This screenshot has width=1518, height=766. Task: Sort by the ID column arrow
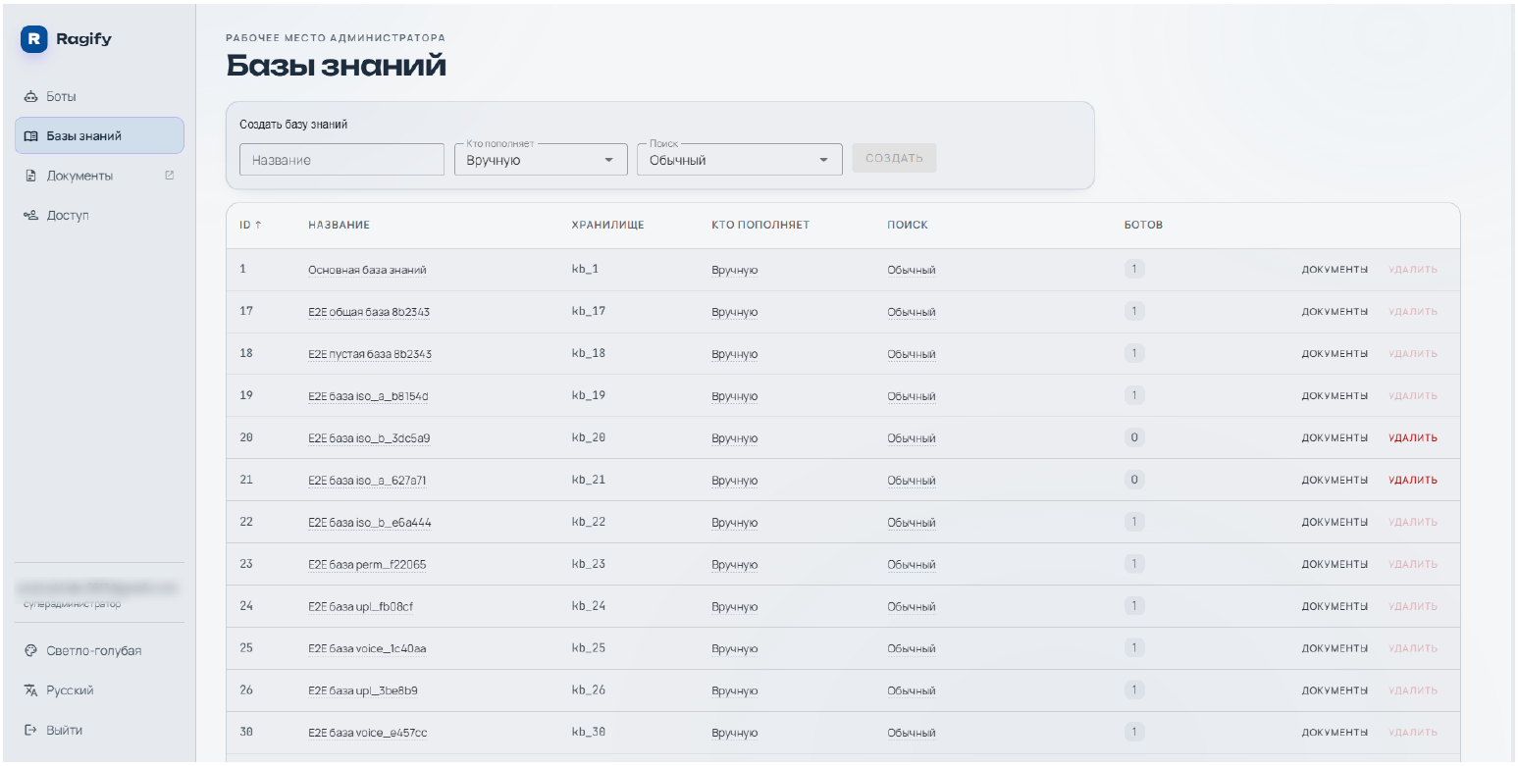[x=259, y=225]
